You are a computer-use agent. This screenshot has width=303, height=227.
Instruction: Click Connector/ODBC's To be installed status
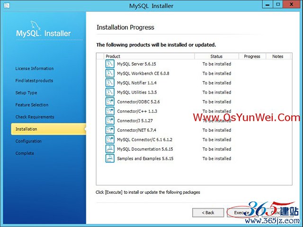pyautogui.click(x=217, y=102)
